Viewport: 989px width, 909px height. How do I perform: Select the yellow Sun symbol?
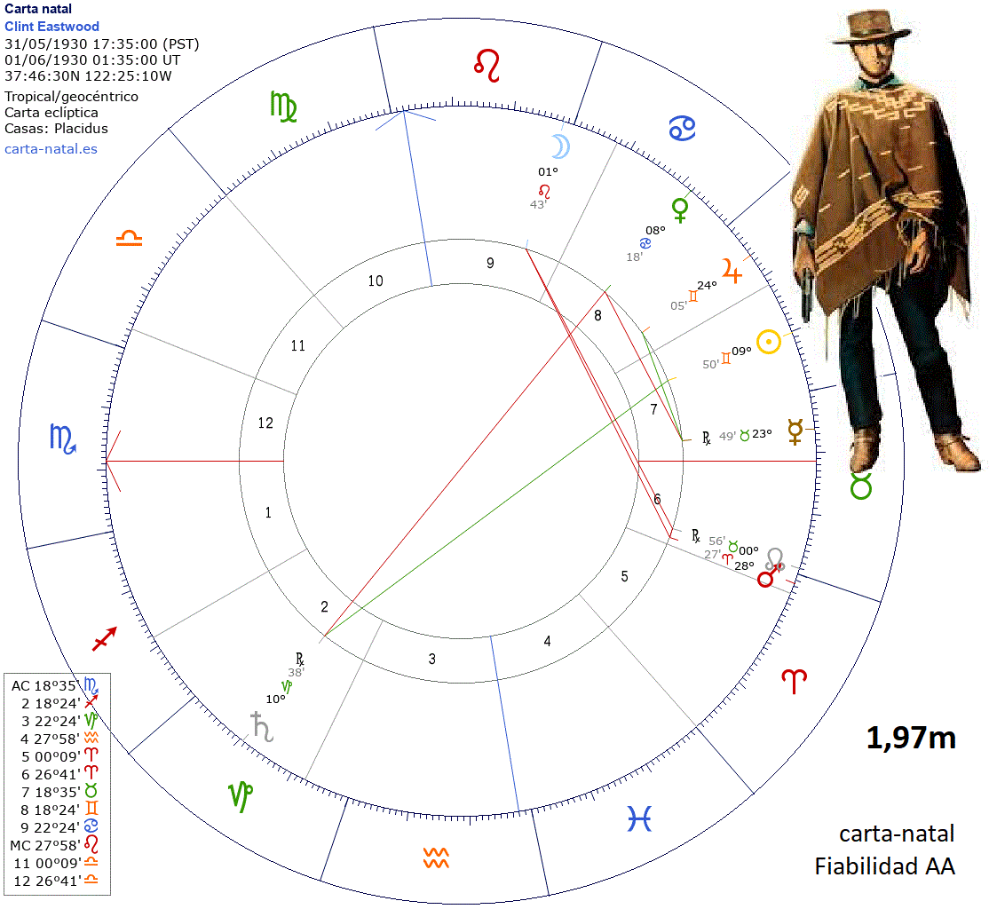(768, 342)
